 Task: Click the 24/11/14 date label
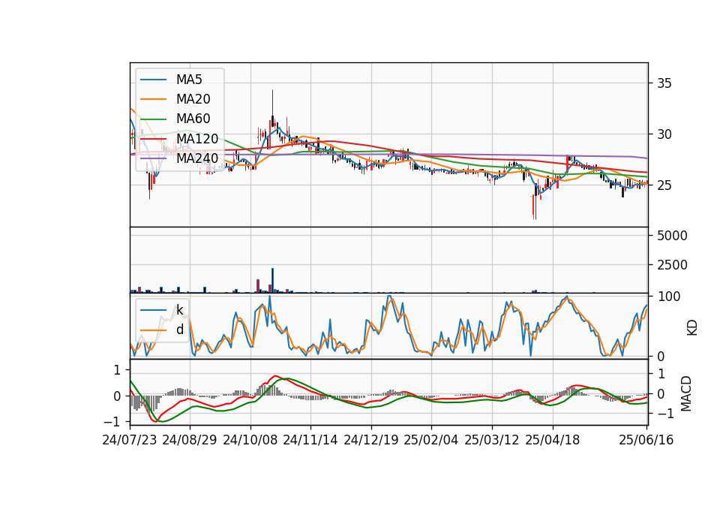coord(310,440)
